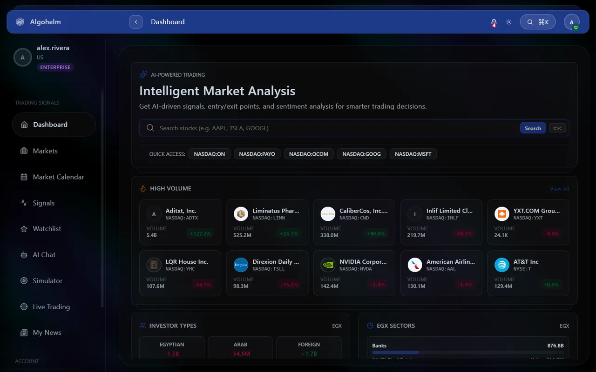The width and height of the screenshot is (596, 372).
Task: Open the notifications bell
Action: (x=494, y=22)
